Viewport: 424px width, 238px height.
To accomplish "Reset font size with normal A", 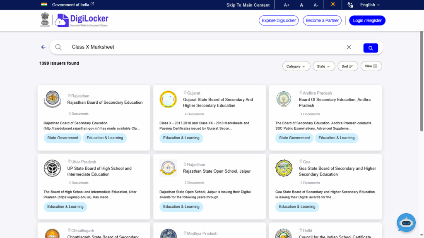I will point(301,5).
